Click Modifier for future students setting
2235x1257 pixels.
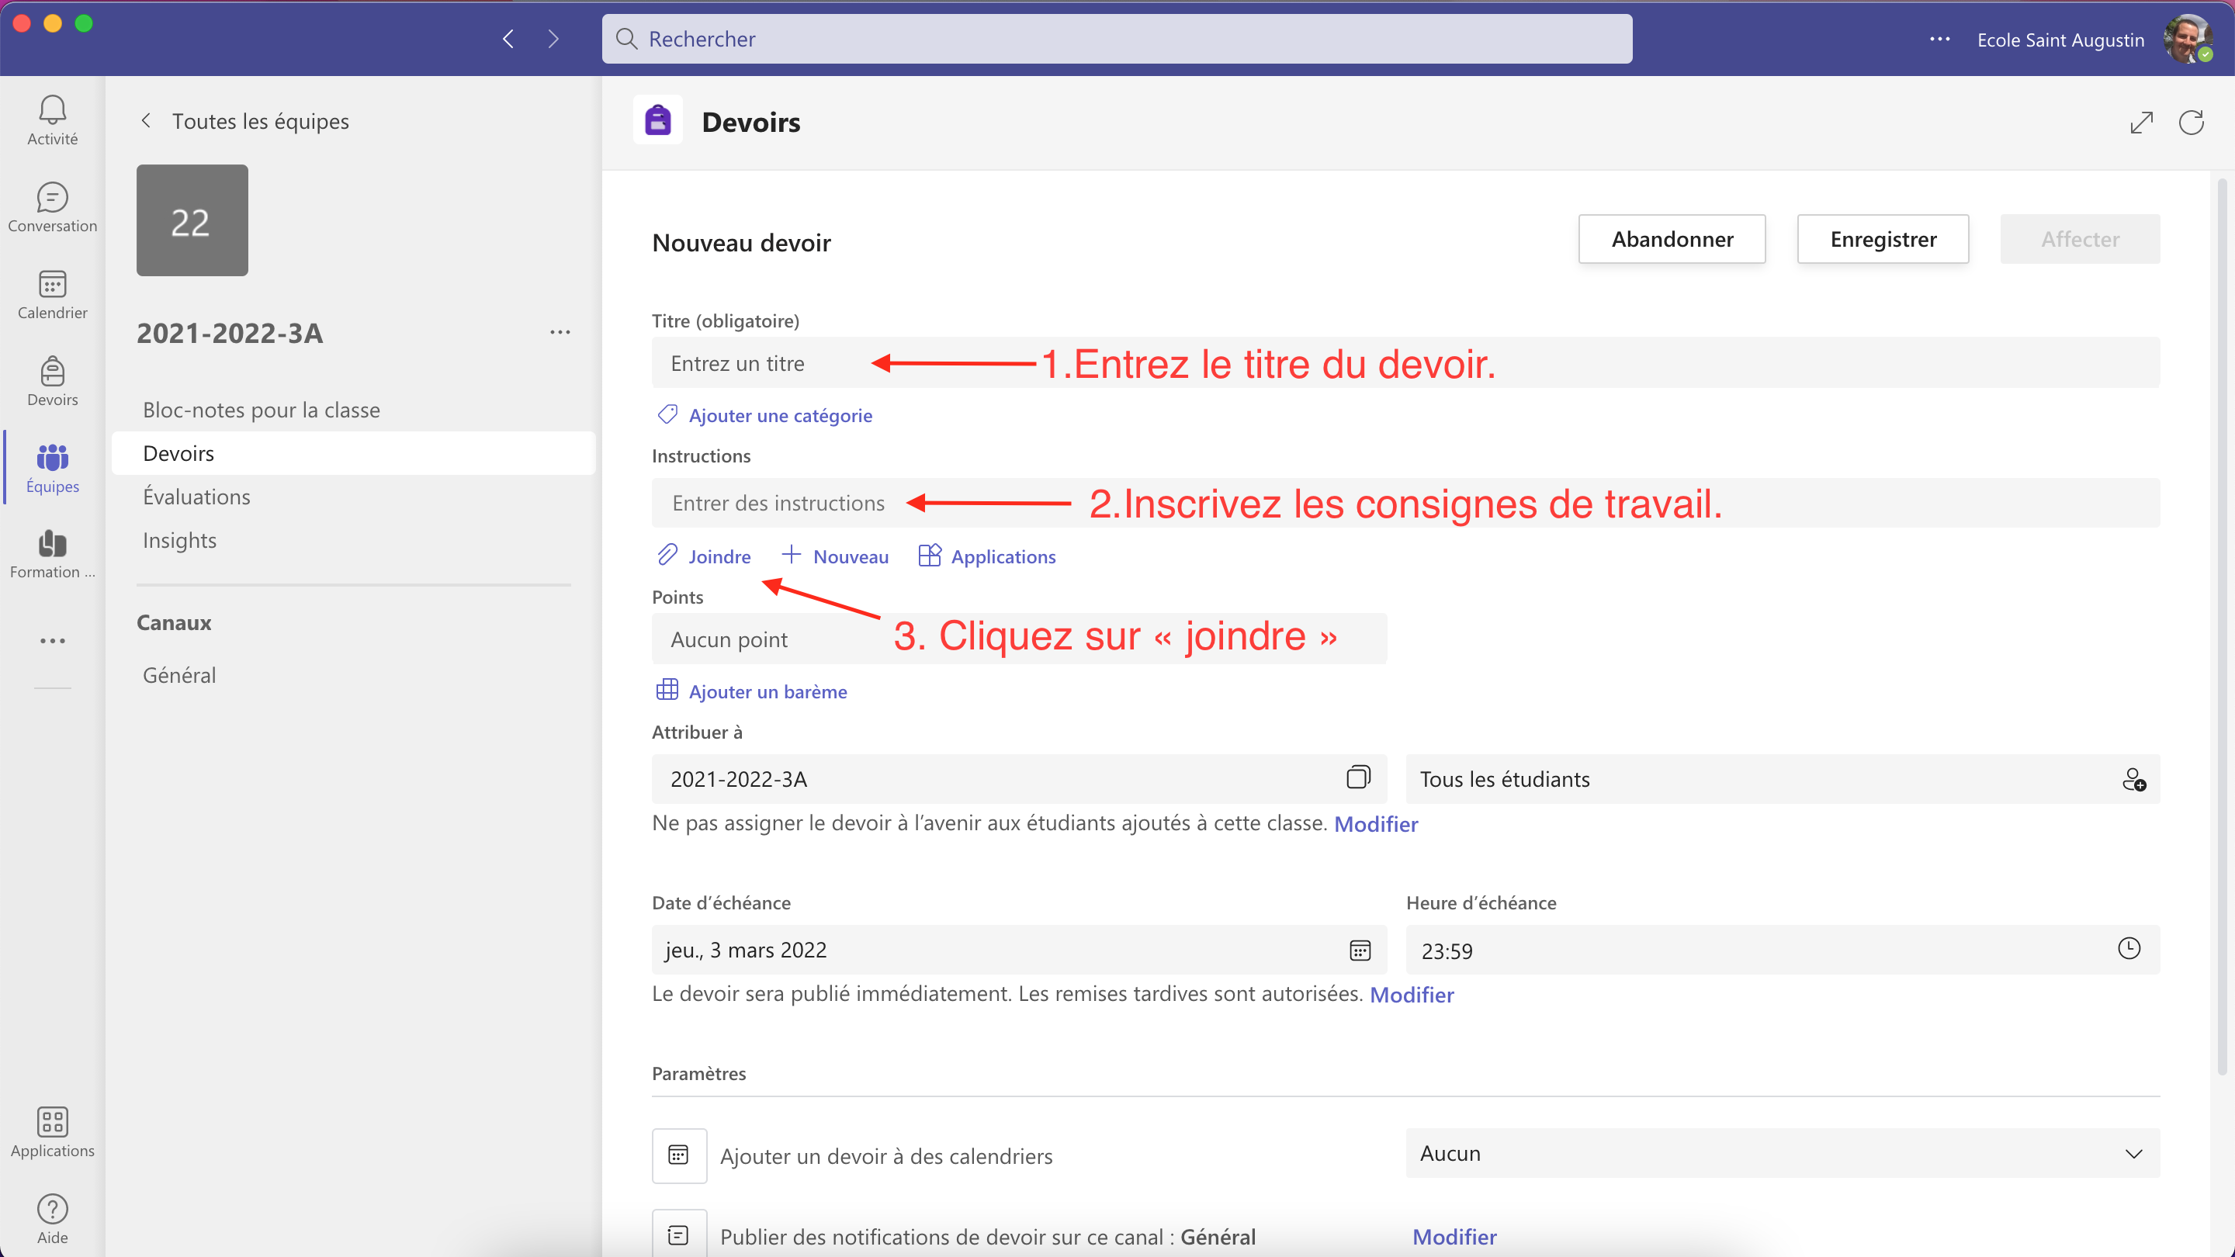(1375, 824)
